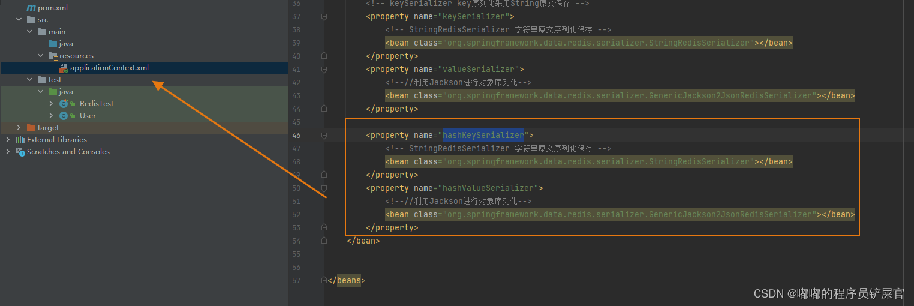Viewport: 914px width, 306px height.
Task: Click the fold marker beside closing bean tag line 54
Action: [x=324, y=241]
